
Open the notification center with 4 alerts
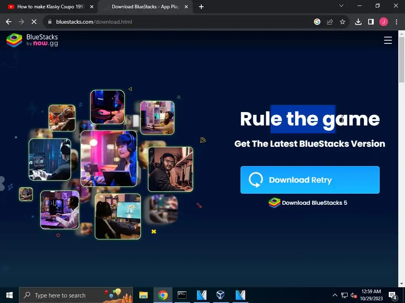tap(393, 295)
